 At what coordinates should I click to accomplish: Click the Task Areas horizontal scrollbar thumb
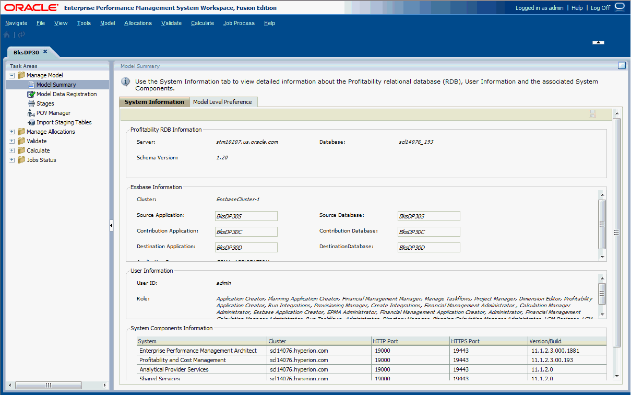(49, 385)
